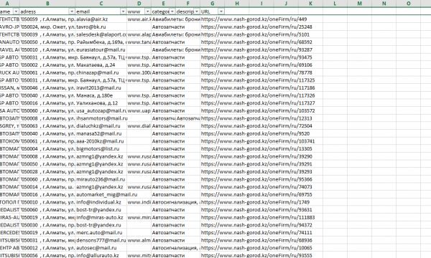Image resolution: width=431 pixels, height=258 pixels.
Task: Select the densons777@mail.ru cell
Action: click(101, 240)
